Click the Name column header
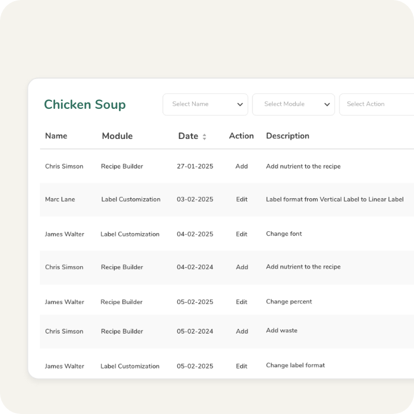This screenshot has height=414, width=414. click(x=56, y=136)
